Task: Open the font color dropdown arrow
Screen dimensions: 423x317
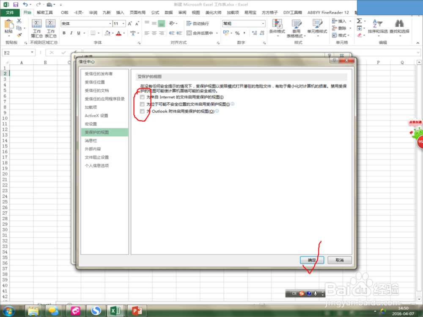Action: click(124, 33)
